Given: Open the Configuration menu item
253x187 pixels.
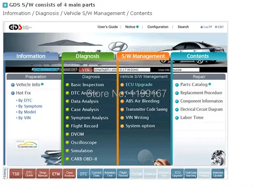Looking at the screenshot, I should (x=158, y=27).
